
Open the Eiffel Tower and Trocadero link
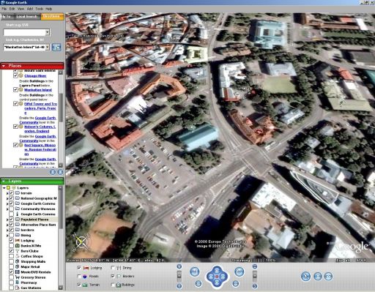click(40, 108)
